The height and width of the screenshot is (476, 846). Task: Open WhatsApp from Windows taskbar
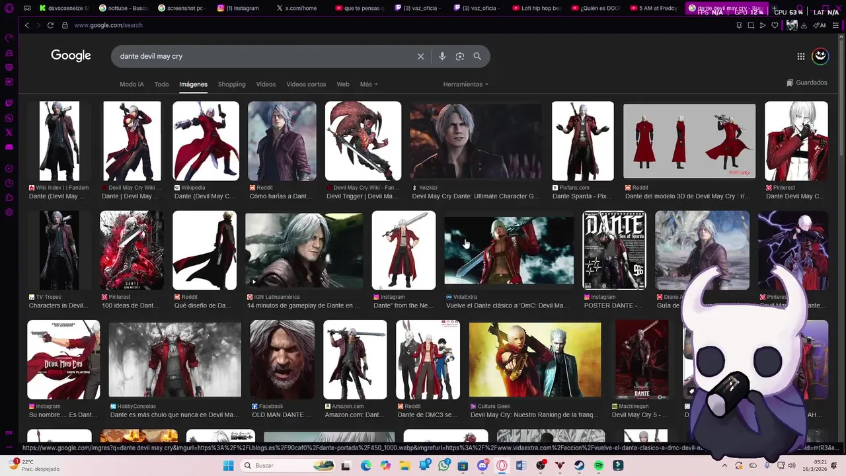point(443,465)
